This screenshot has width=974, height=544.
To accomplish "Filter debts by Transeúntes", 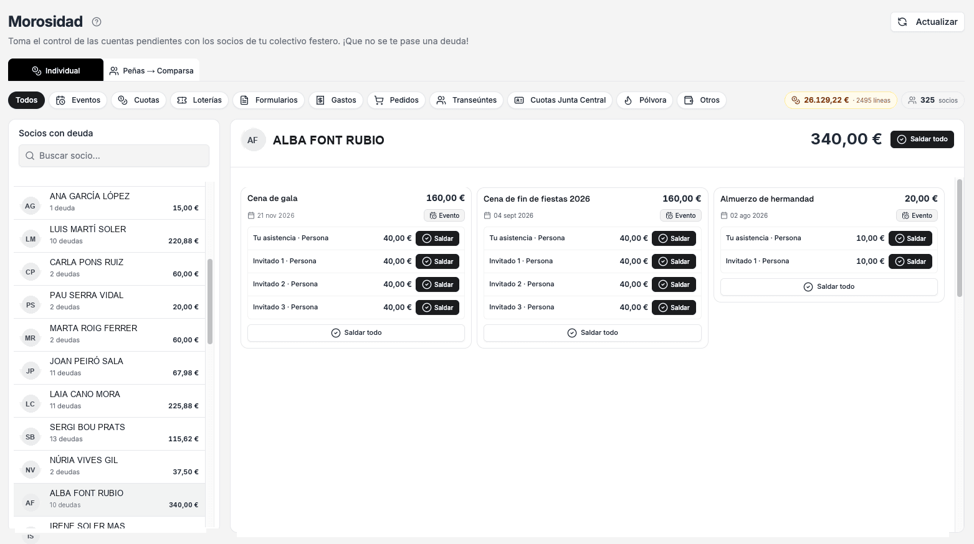I will coord(467,100).
